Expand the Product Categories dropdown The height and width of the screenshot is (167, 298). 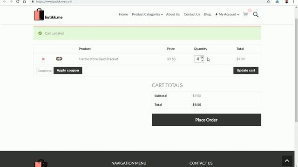click(147, 14)
